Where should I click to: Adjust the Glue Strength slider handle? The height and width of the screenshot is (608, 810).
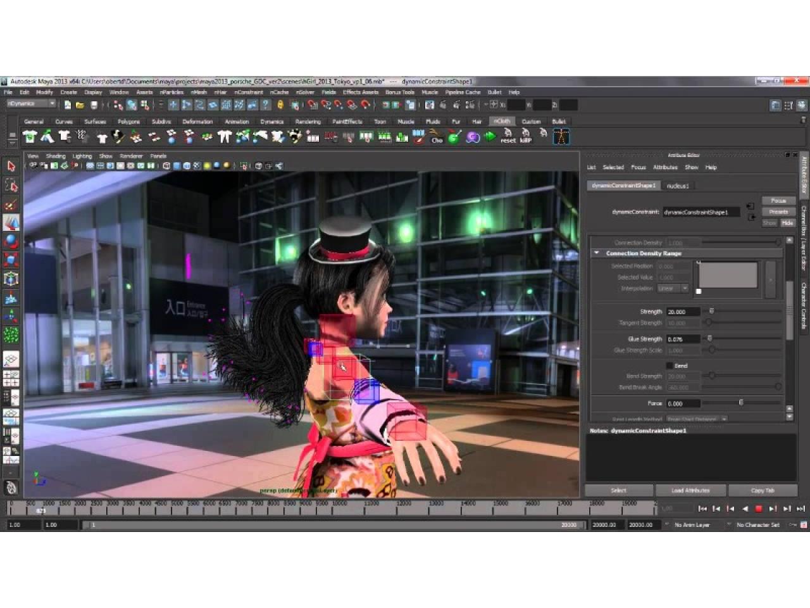tap(709, 339)
